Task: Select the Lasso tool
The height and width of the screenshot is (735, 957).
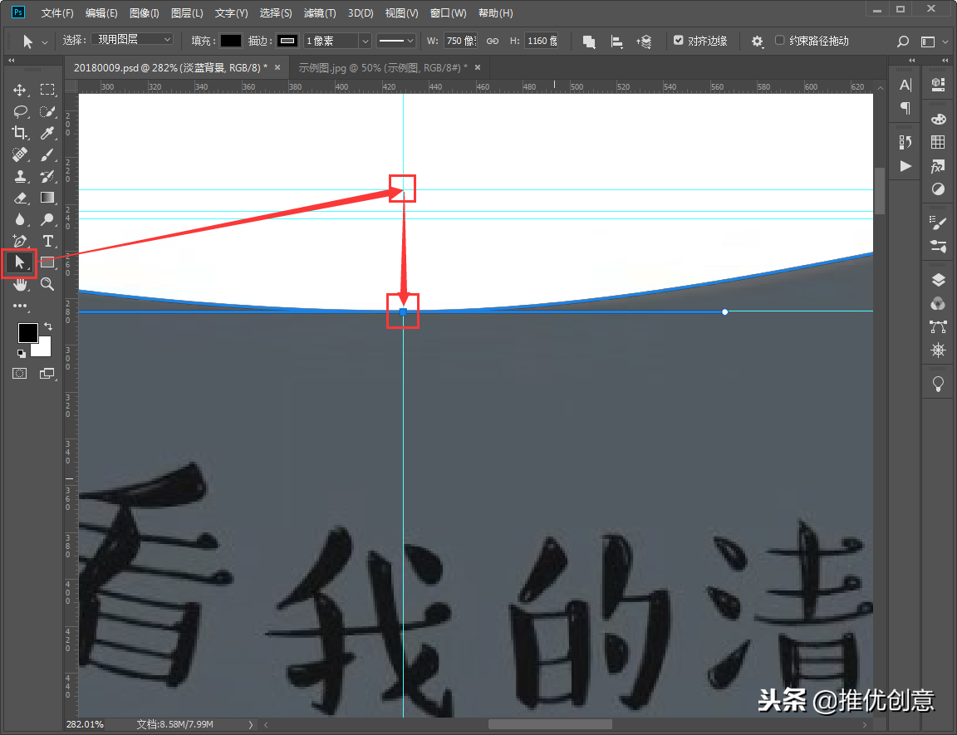Action: 20,111
